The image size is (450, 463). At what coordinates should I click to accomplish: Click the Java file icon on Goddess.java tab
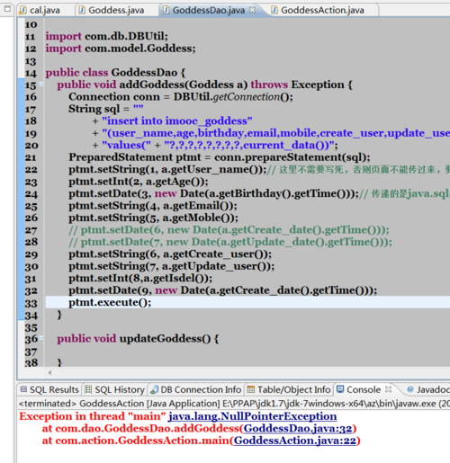pyautogui.click(x=82, y=10)
